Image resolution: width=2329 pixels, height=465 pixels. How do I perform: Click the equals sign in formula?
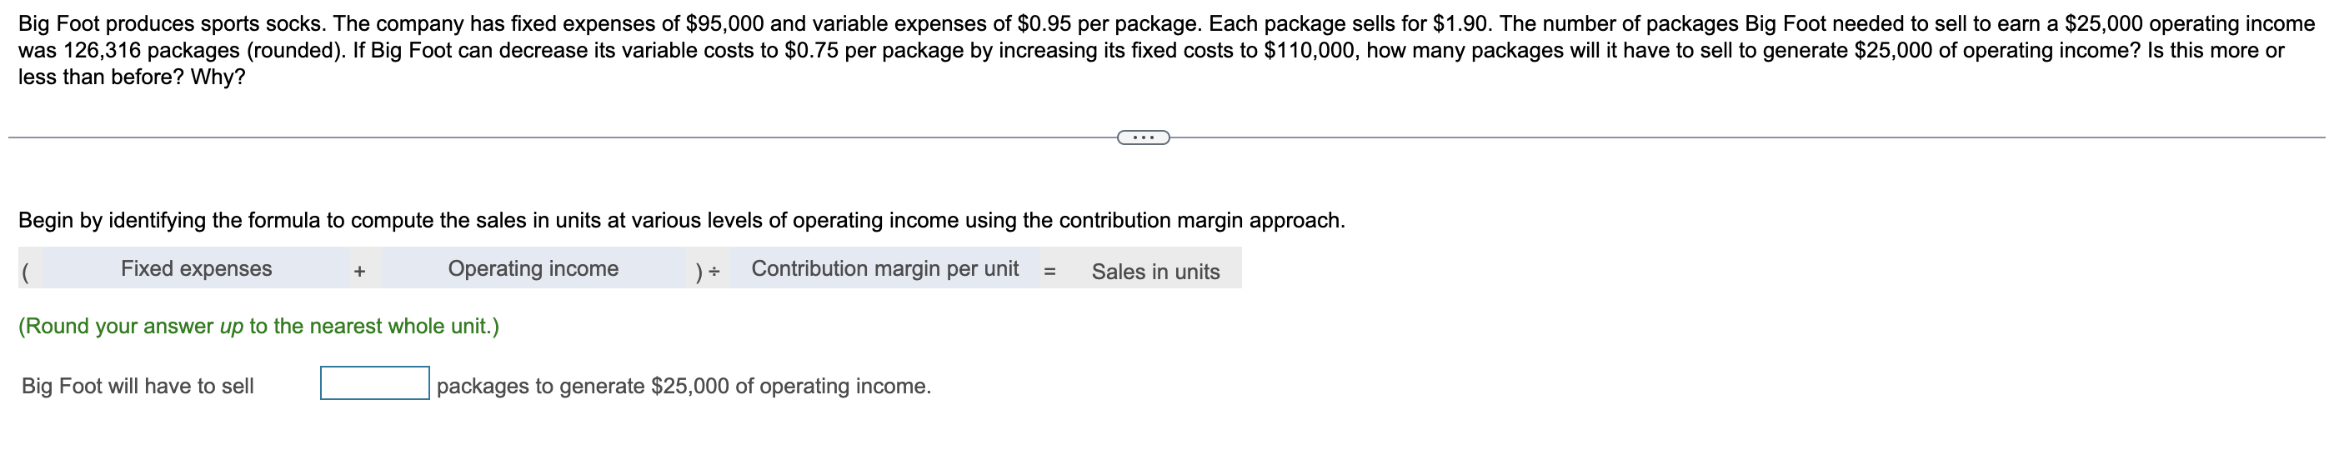pyautogui.click(x=1049, y=271)
